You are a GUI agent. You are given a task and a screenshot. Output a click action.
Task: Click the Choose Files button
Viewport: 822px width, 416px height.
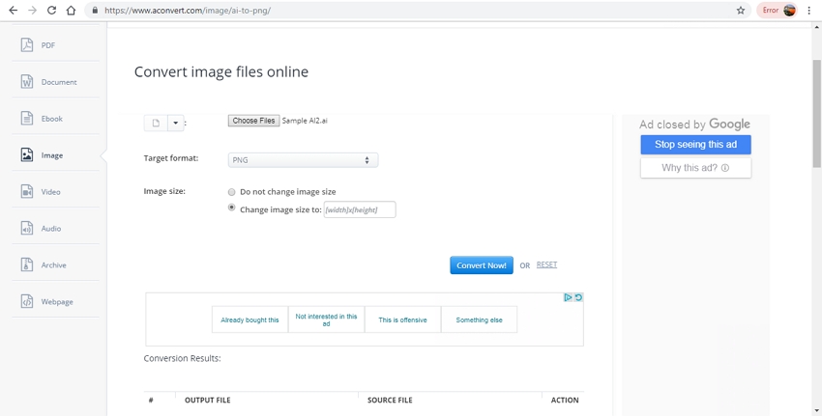pyautogui.click(x=253, y=121)
